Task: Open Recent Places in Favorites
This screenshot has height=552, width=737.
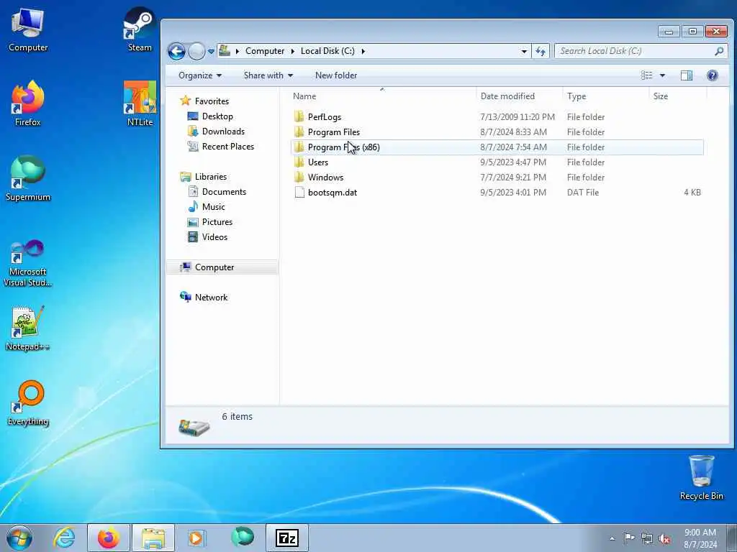Action: point(221,147)
